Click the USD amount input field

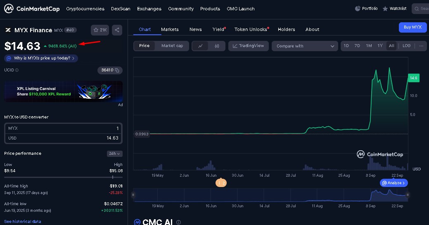[x=63, y=138]
